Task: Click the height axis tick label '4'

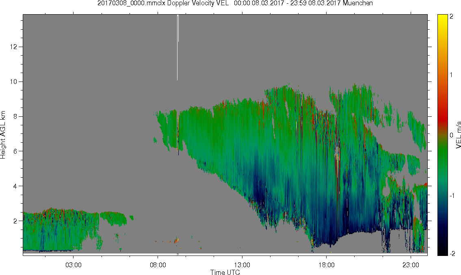Action: [x=15, y=186]
